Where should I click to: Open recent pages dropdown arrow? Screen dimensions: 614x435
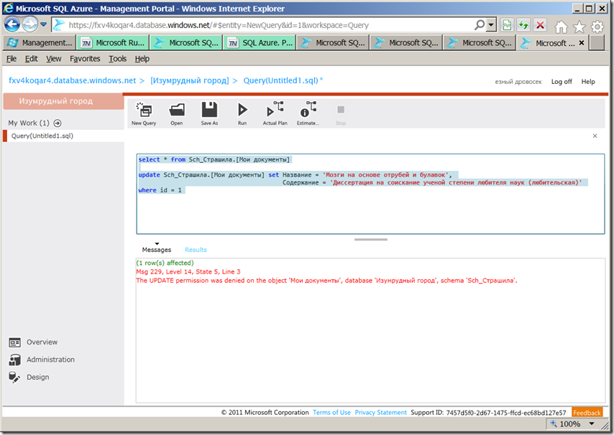tap(43, 24)
